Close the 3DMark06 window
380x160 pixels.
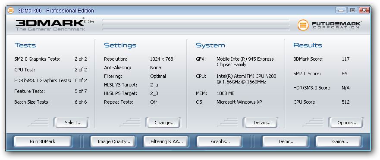coord(364,10)
